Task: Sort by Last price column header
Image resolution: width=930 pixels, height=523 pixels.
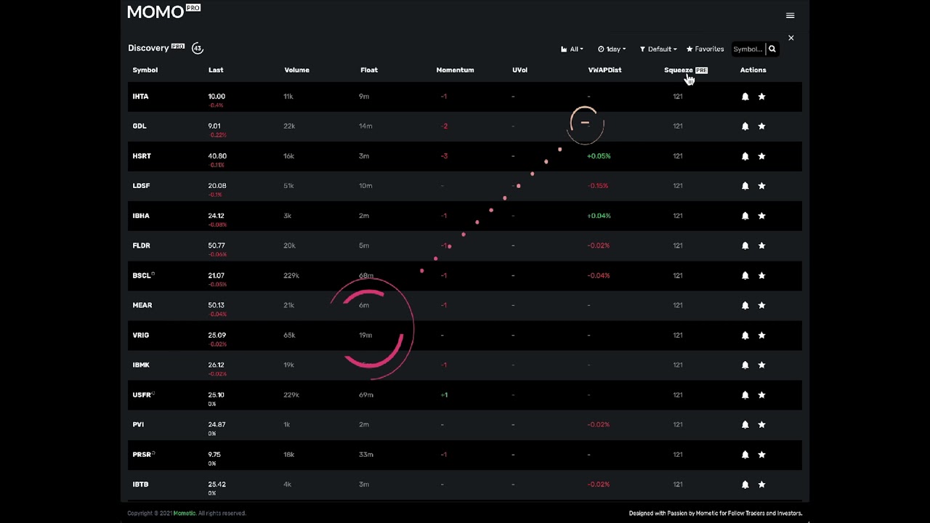Action: [x=216, y=70]
